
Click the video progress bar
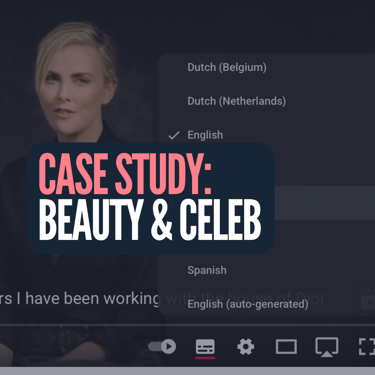point(187,325)
